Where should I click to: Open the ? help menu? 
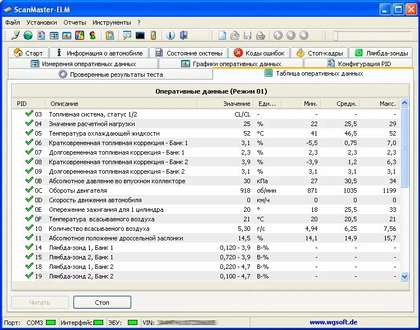click(139, 22)
